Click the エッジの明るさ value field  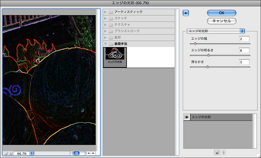(244, 50)
